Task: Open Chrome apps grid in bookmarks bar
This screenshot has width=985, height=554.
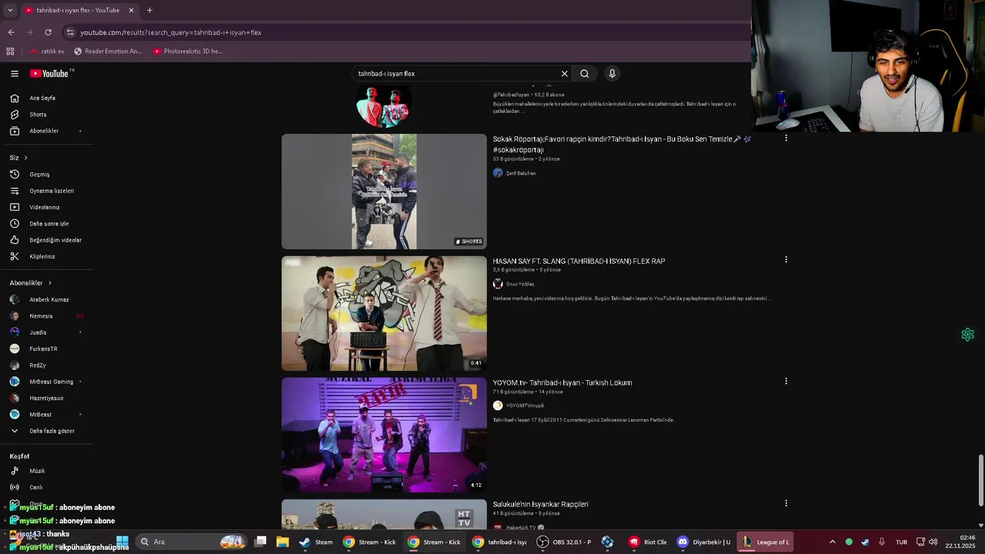Action: coord(10,52)
